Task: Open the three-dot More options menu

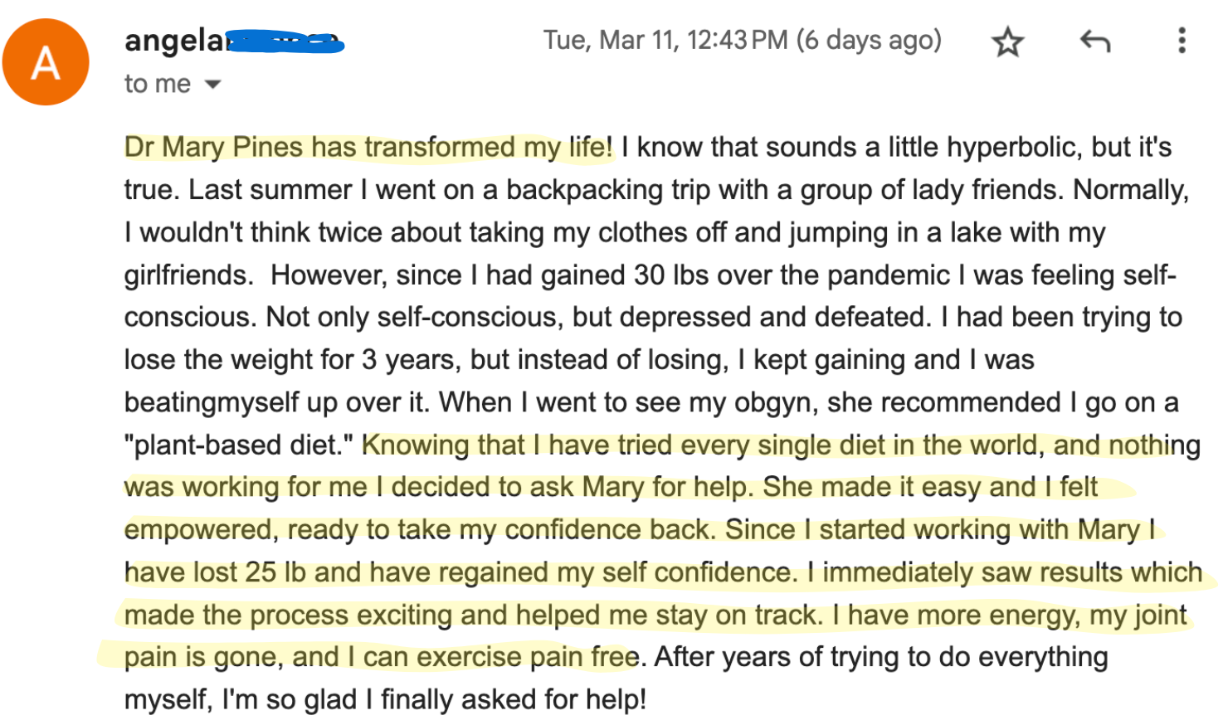Action: (1182, 41)
